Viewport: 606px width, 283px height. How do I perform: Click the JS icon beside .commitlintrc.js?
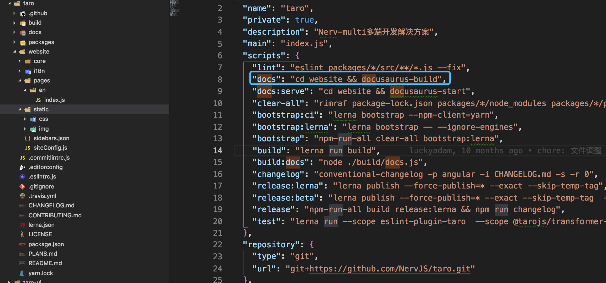click(22, 158)
